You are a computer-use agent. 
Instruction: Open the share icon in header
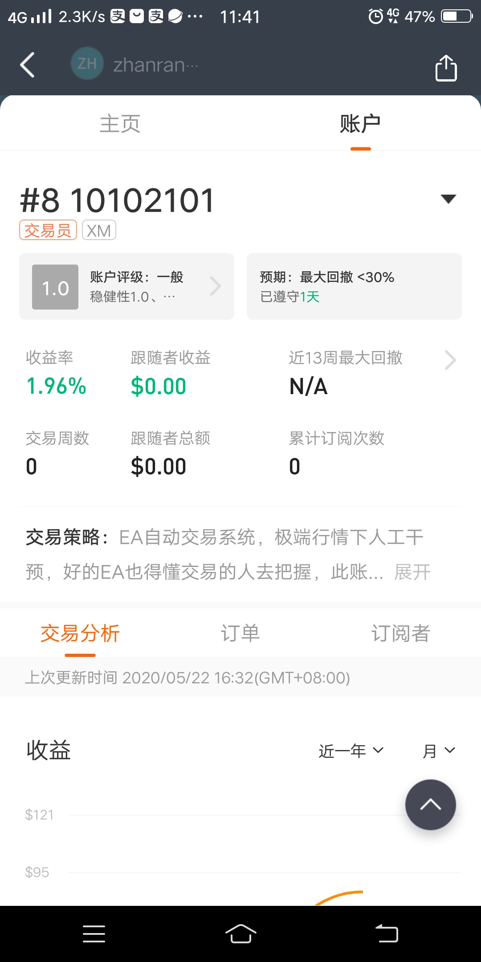coord(446,68)
